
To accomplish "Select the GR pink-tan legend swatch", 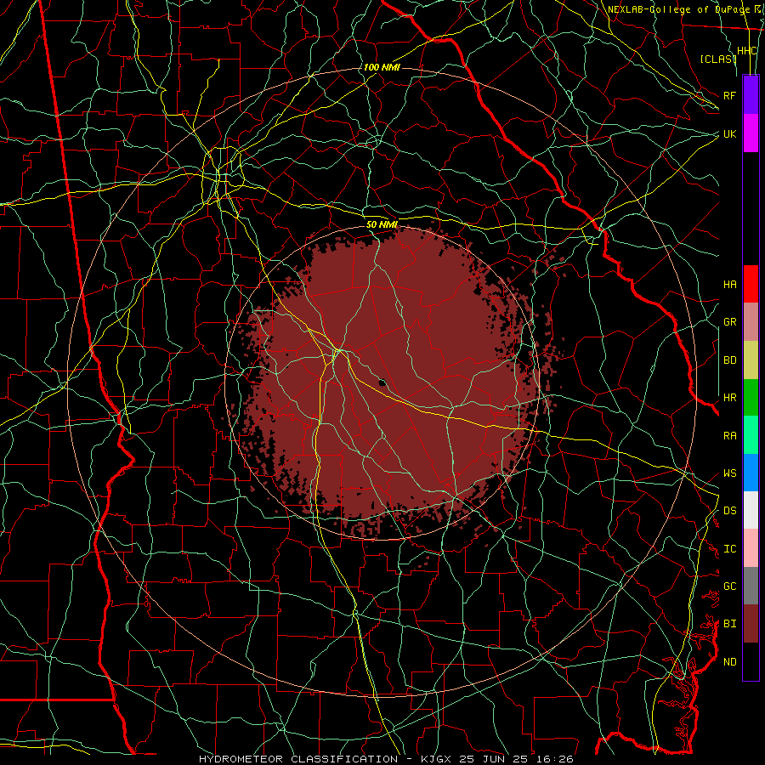I will 751,322.
